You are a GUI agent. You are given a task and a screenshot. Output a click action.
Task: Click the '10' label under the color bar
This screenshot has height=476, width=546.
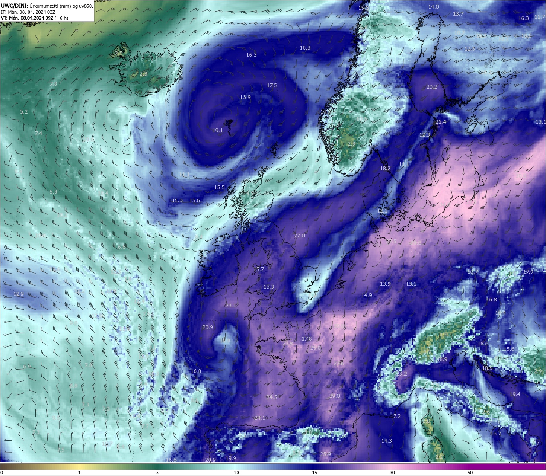236,473
